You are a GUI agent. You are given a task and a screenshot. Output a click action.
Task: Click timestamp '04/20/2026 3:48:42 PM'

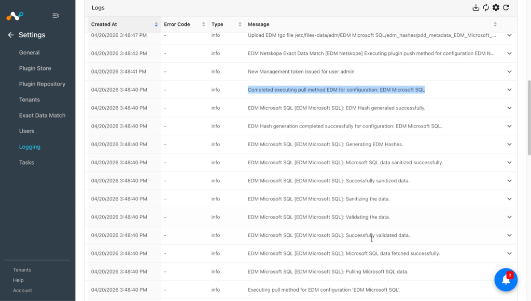119,53
